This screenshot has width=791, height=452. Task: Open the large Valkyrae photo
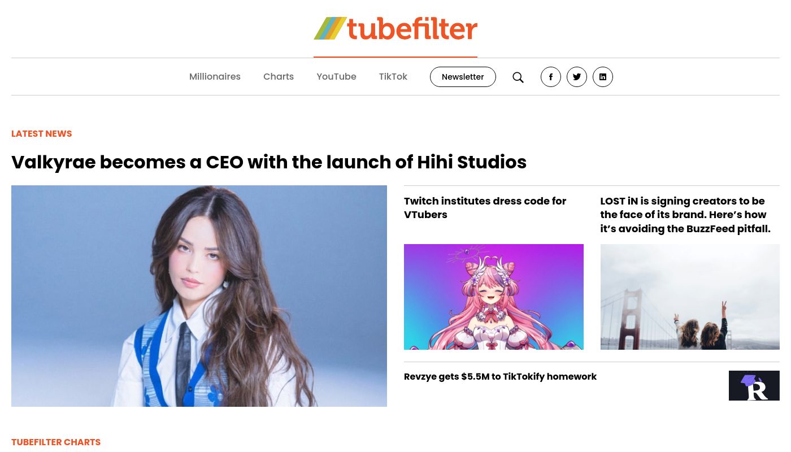(199, 296)
